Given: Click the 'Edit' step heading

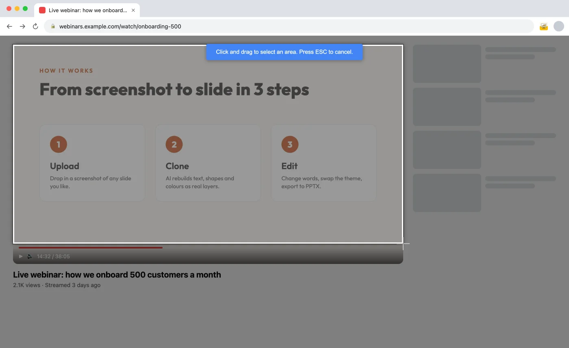Looking at the screenshot, I should pos(289,166).
